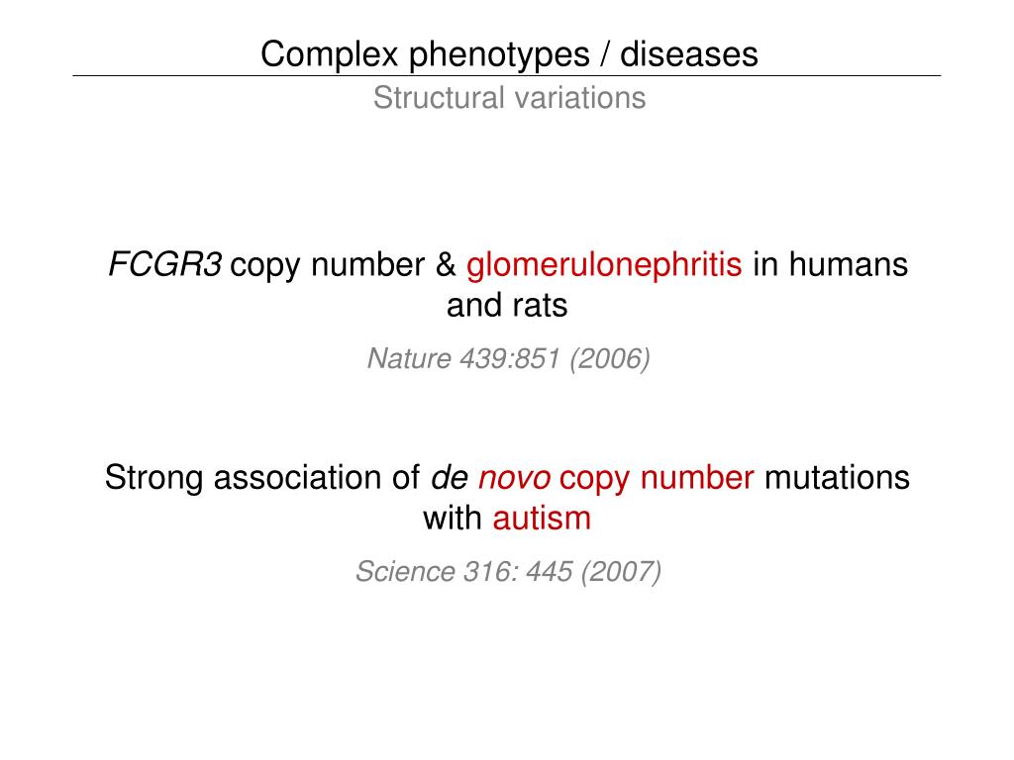This screenshot has height=760, width=1014.
Task: Click the red text 'copy number' in second statement
Action: (x=657, y=480)
